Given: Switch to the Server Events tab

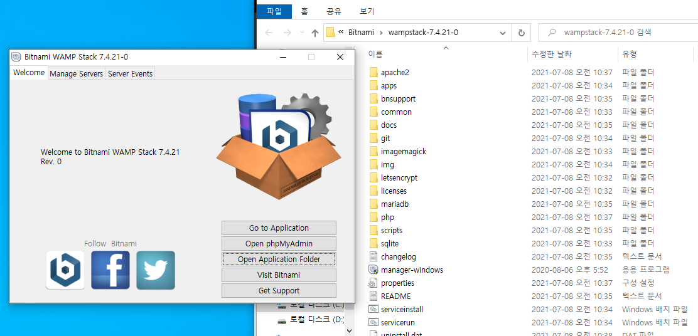Looking at the screenshot, I should pyautogui.click(x=131, y=74).
